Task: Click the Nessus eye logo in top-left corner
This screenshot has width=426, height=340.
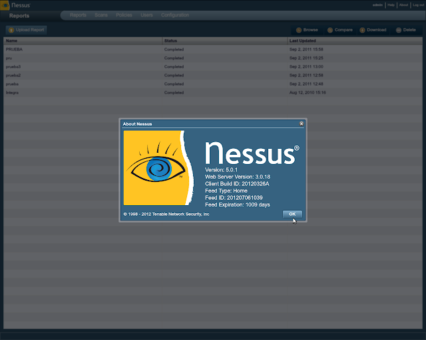Action: 5,5
